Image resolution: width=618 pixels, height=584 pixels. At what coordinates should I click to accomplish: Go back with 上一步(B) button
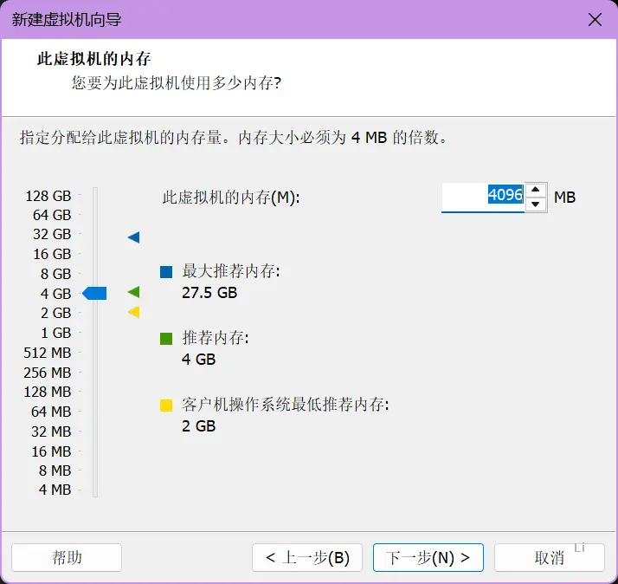click(307, 557)
